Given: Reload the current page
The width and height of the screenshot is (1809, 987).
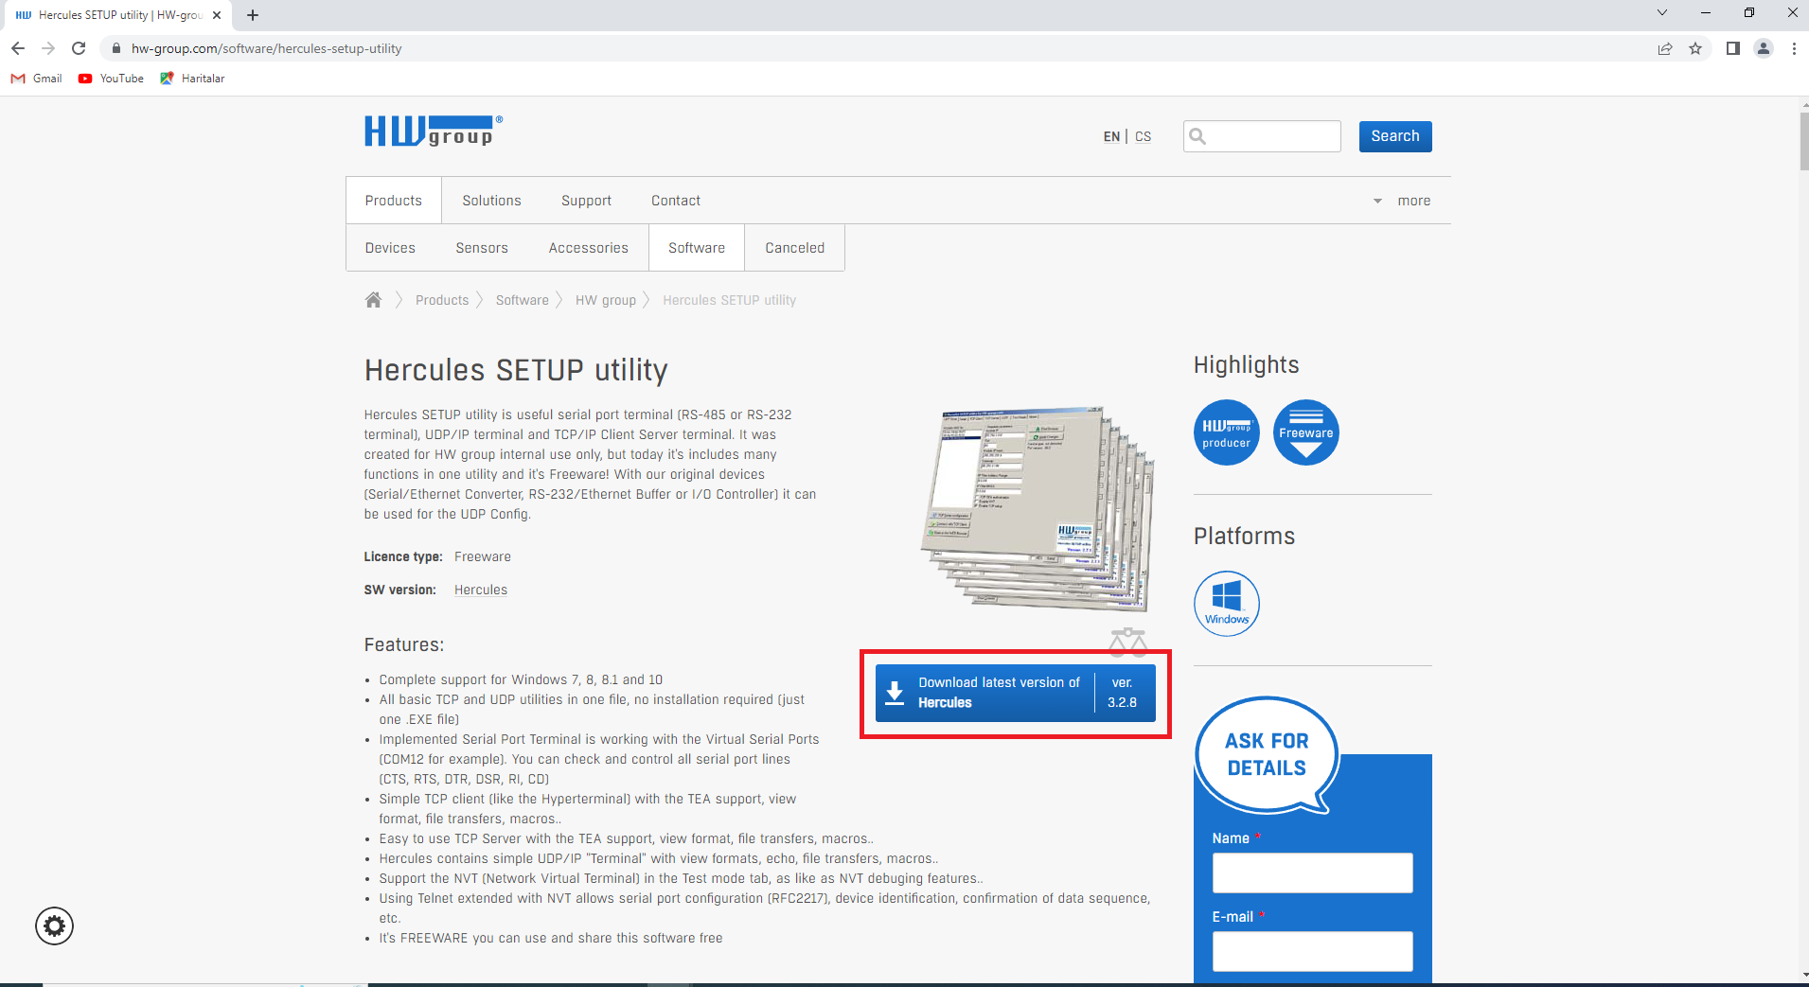Looking at the screenshot, I should [79, 48].
